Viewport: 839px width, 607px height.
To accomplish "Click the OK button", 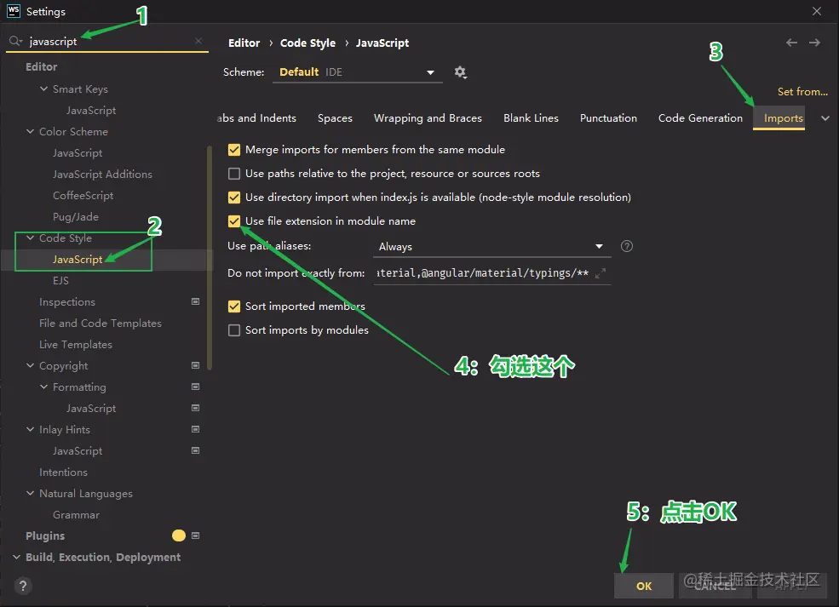I will pyautogui.click(x=644, y=587).
